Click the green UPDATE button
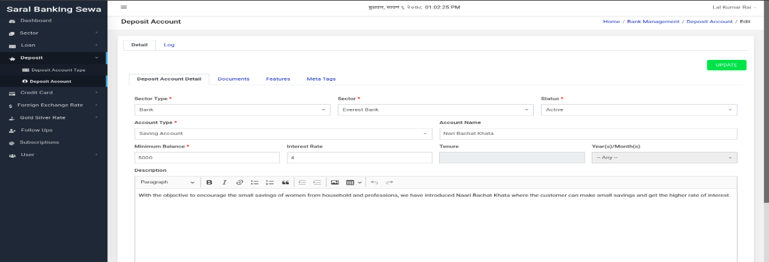The width and height of the screenshot is (769, 262). 727,65
